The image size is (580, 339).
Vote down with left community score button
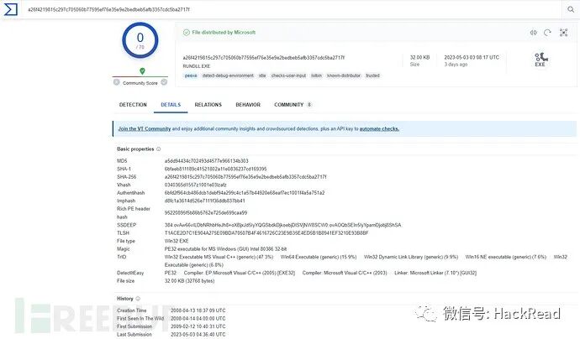pyautogui.click(x=117, y=82)
